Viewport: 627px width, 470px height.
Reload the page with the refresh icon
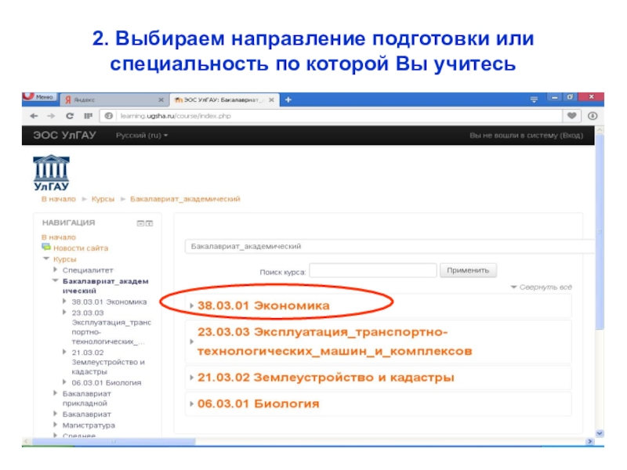(69, 116)
